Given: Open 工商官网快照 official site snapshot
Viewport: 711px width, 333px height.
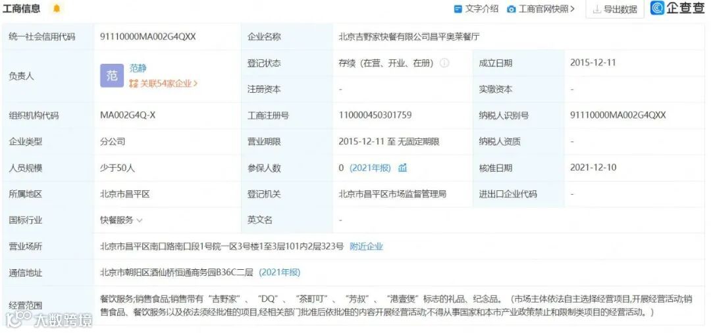Looking at the screenshot, I should (546, 9).
